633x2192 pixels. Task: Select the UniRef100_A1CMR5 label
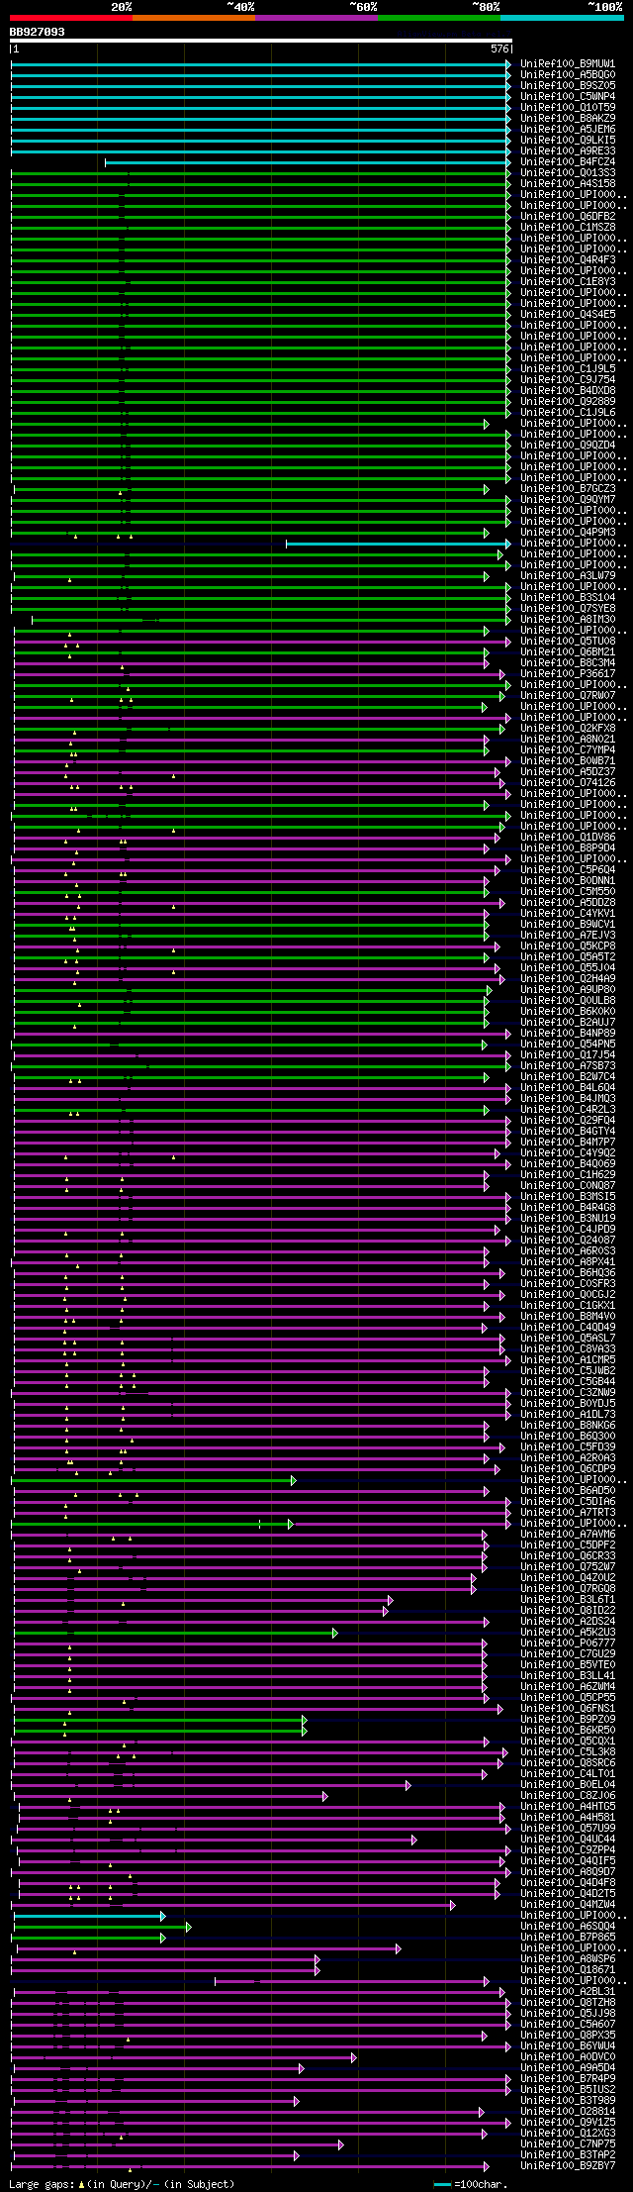[x=568, y=1359]
